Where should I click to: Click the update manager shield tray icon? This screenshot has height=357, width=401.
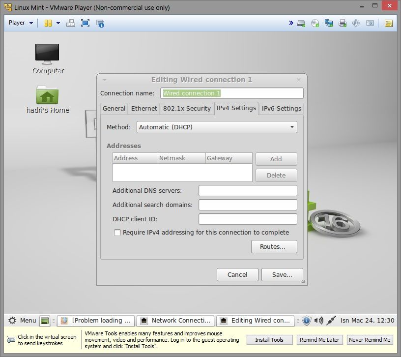point(306,321)
